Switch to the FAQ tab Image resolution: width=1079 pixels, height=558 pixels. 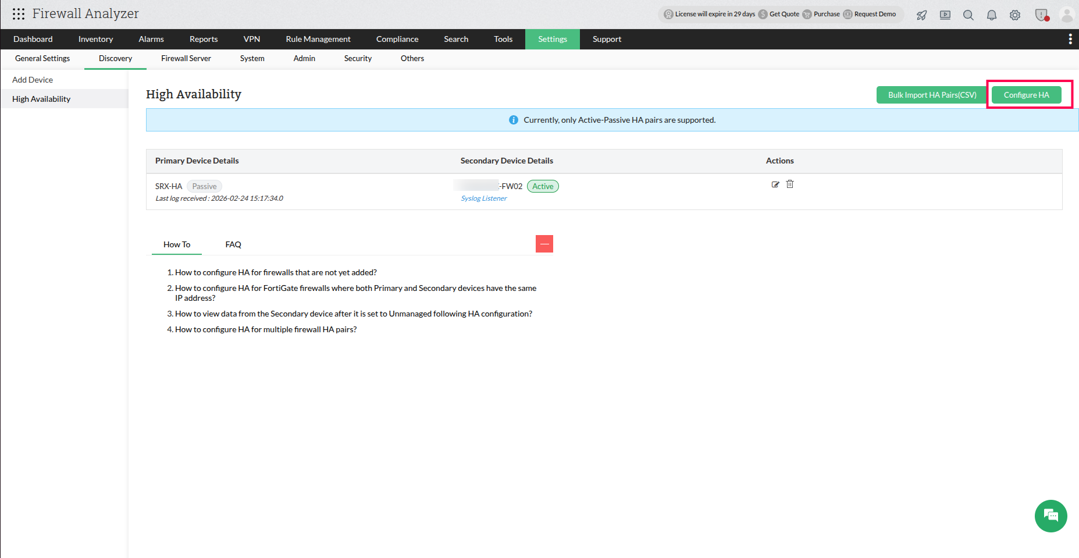pyautogui.click(x=233, y=244)
